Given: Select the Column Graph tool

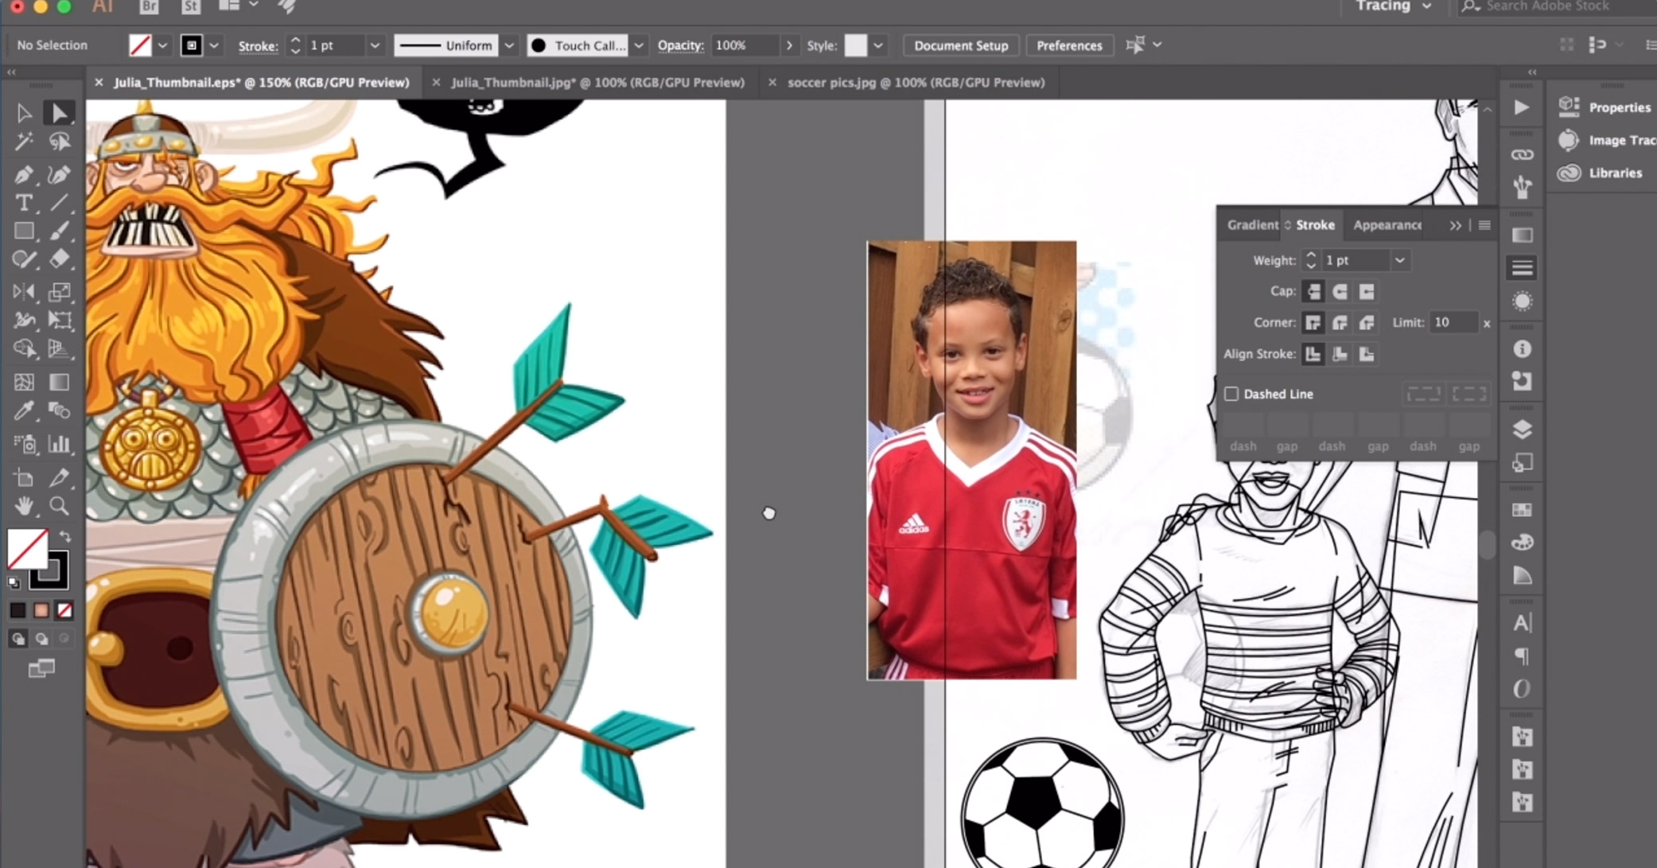Looking at the screenshot, I should pyautogui.click(x=59, y=444).
